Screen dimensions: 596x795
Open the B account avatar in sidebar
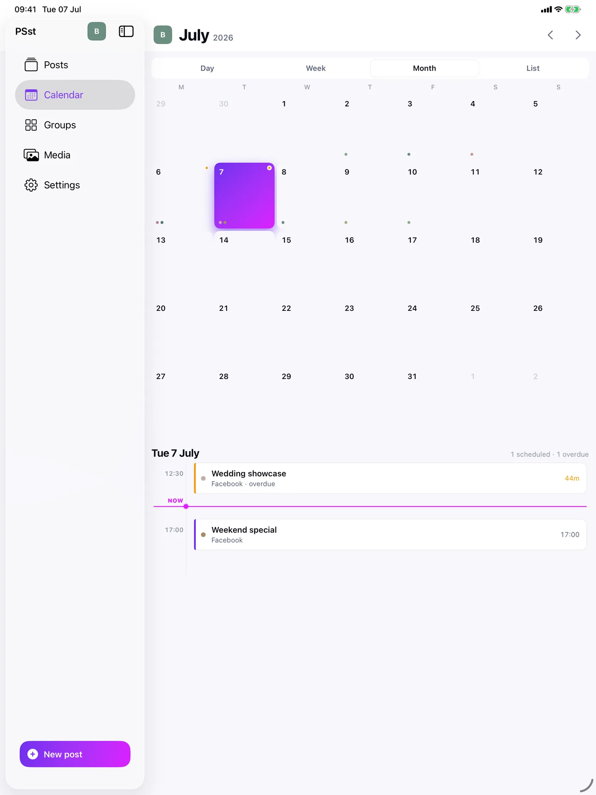point(97,32)
